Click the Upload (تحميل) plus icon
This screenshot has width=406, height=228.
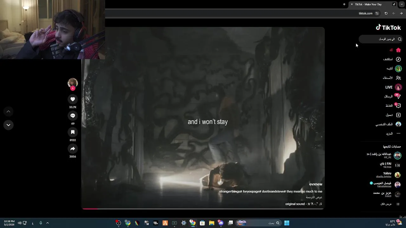398,115
